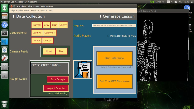Apply the Gray conversion
This screenshot has height=109, width=194.
pyautogui.click(x=46, y=25)
